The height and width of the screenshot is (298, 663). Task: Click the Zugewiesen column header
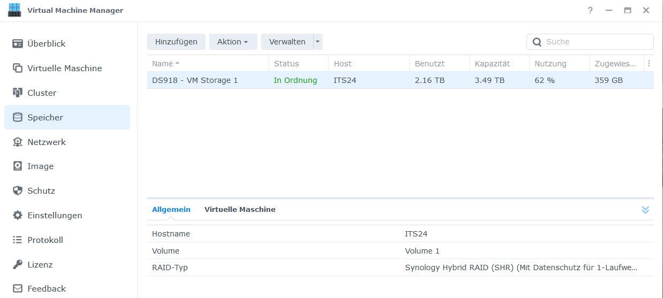click(617, 64)
